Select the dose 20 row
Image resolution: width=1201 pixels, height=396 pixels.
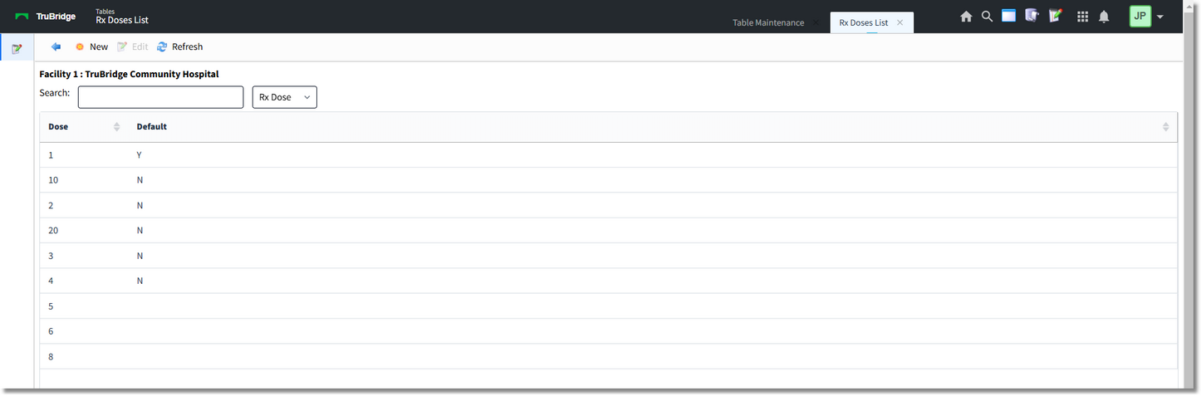point(608,230)
